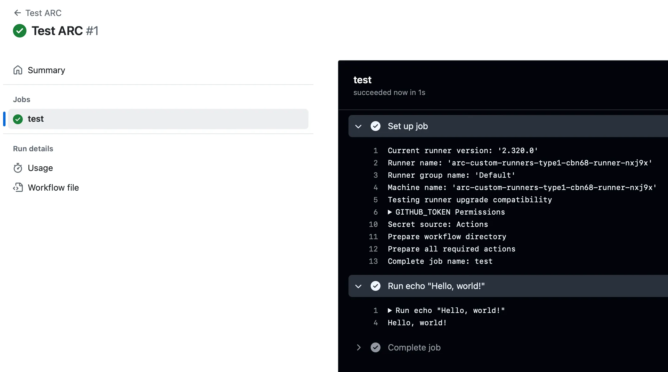Click the job title "test" in the log header
668x372 pixels.
coord(362,80)
